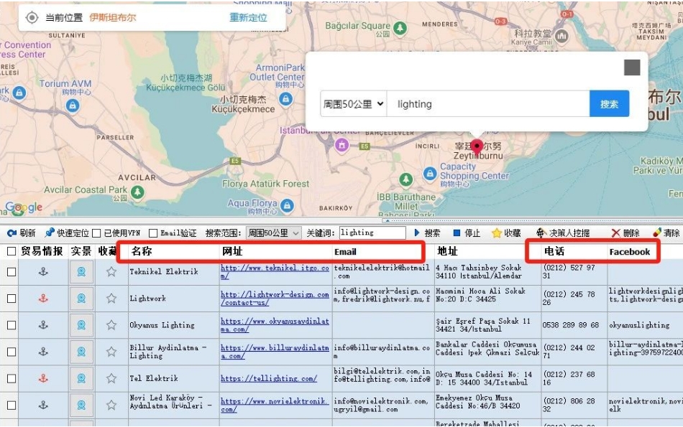The width and height of the screenshot is (683, 427).
Task: Click red anchor icon for Lightwork
Action: [x=43, y=299]
